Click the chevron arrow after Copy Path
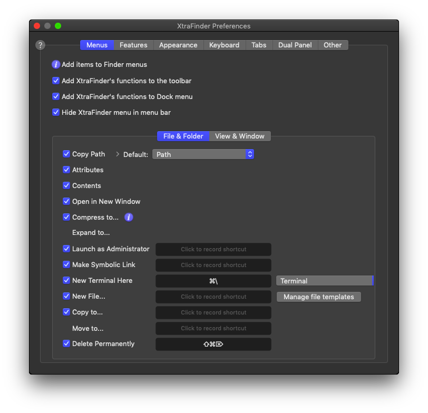The height and width of the screenshot is (413, 428). tap(118, 154)
